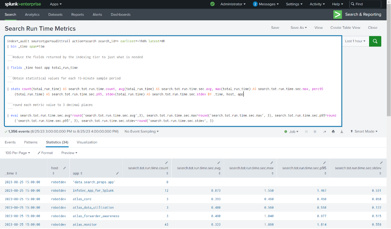Click pencil icon for search.tot.run.time.sec.max column
Viewport: 391px width, 229px height.
pyautogui.click(x=272, y=163)
